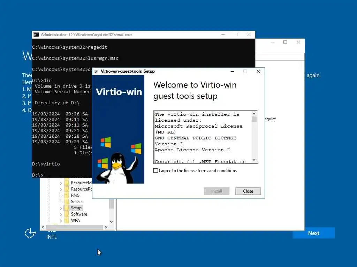Click the 'D:\>virtio' command line
The height and width of the screenshot is (267, 357).
click(46, 164)
